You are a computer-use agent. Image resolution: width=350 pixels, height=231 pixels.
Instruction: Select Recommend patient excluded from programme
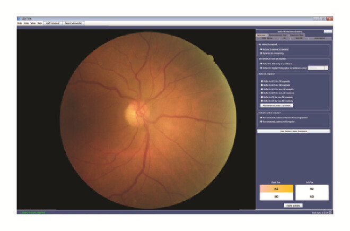[261, 118]
